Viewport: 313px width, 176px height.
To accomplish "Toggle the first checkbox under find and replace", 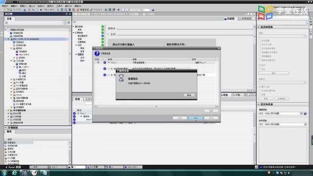I will click(260, 41).
